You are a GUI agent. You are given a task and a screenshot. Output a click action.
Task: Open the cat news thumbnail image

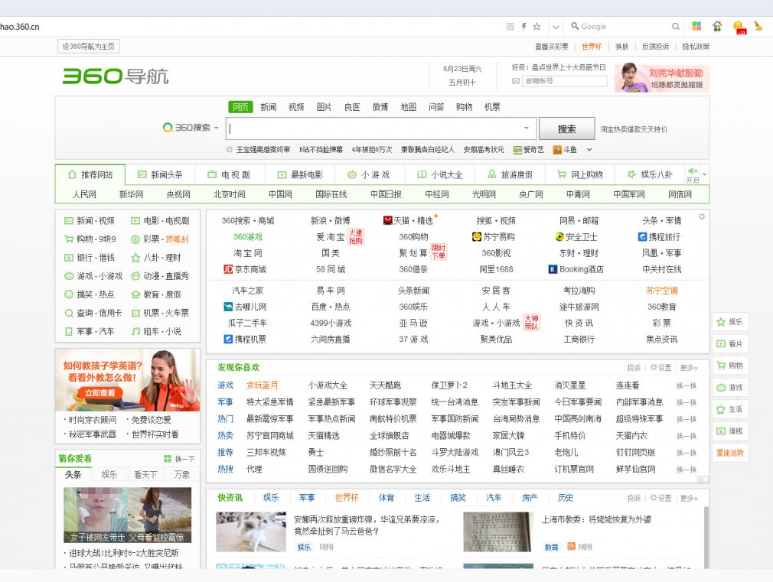(251, 532)
